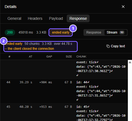Screen dimensions: 132x121
Task: Click the copy icon beside Copy text
Action: (x=108, y=46)
